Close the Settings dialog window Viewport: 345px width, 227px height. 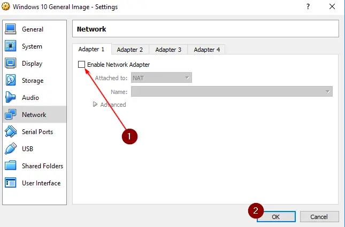pos(332,6)
